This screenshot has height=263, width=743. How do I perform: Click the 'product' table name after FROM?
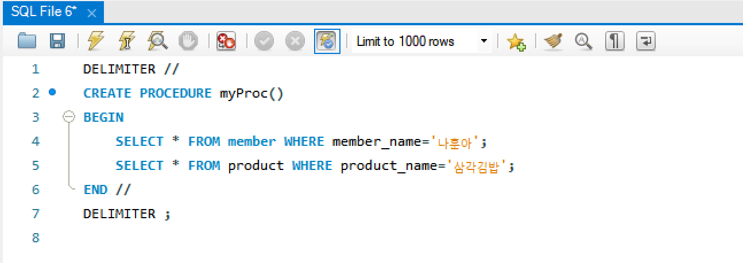coord(256,166)
